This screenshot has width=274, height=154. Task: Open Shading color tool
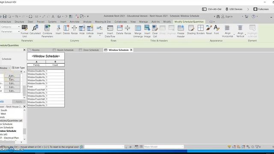click(191, 30)
